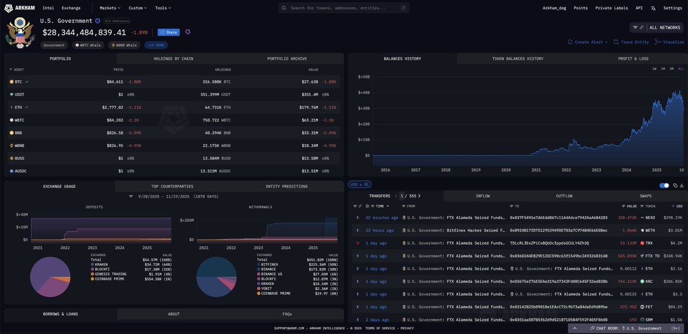Open the Custom dropdown menu
The width and height of the screenshot is (688, 334).
[x=138, y=8]
